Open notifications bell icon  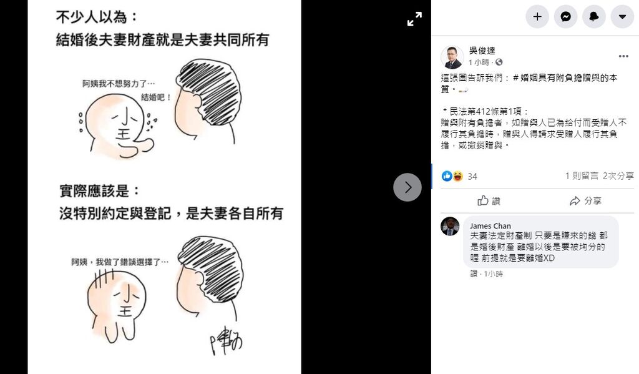coord(594,16)
